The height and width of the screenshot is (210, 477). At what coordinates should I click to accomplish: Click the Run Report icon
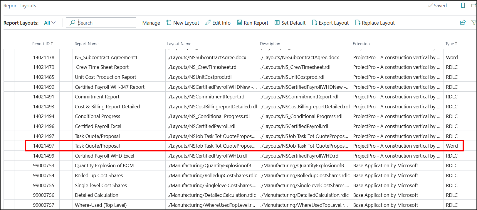240,23
